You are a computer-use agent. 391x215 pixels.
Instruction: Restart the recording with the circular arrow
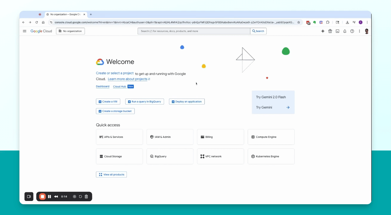click(x=80, y=196)
